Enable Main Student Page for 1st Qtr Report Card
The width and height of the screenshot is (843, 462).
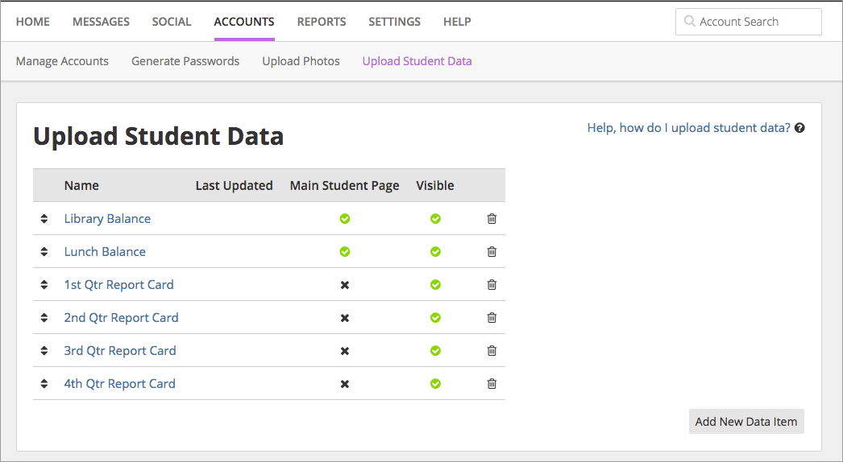click(345, 285)
